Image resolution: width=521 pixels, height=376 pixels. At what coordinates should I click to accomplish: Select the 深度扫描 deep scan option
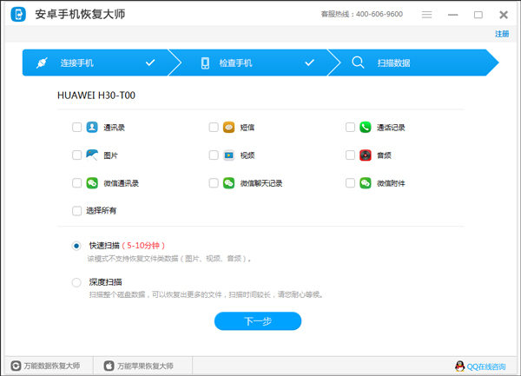pos(77,282)
